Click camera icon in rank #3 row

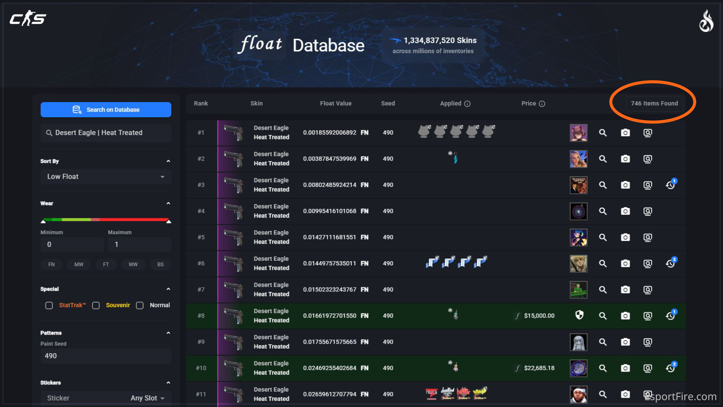tap(625, 185)
